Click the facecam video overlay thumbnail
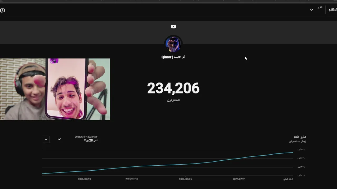 point(55,89)
